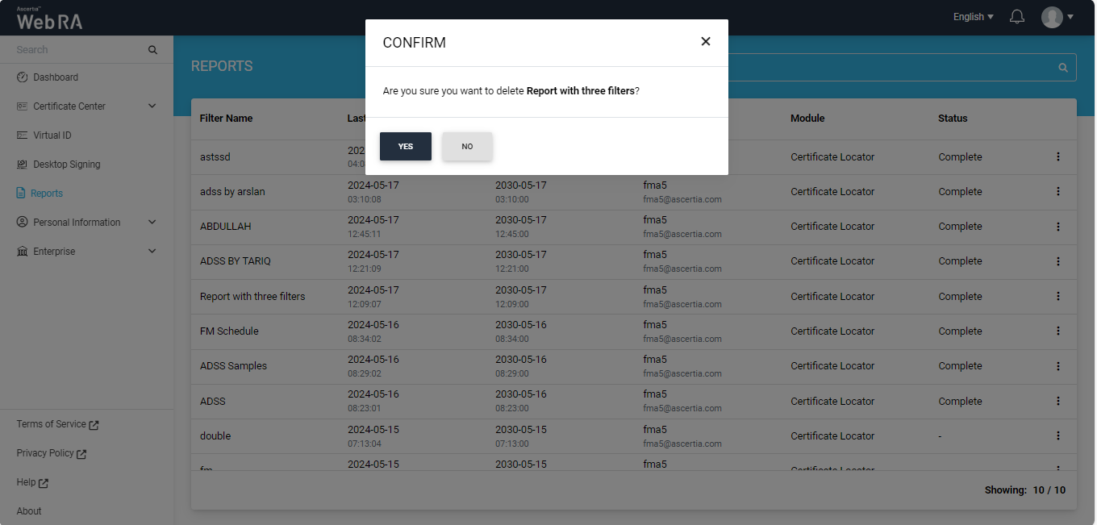Open Virtual ID from the sidebar
This screenshot has height=525, width=1097.
click(x=52, y=135)
